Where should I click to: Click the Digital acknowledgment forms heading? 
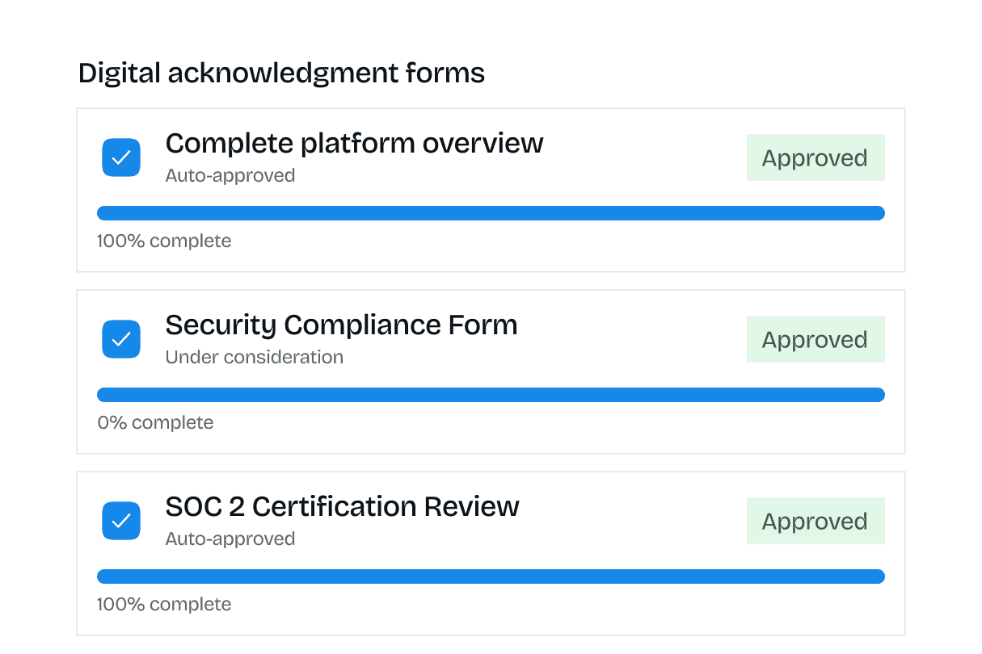tap(281, 73)
